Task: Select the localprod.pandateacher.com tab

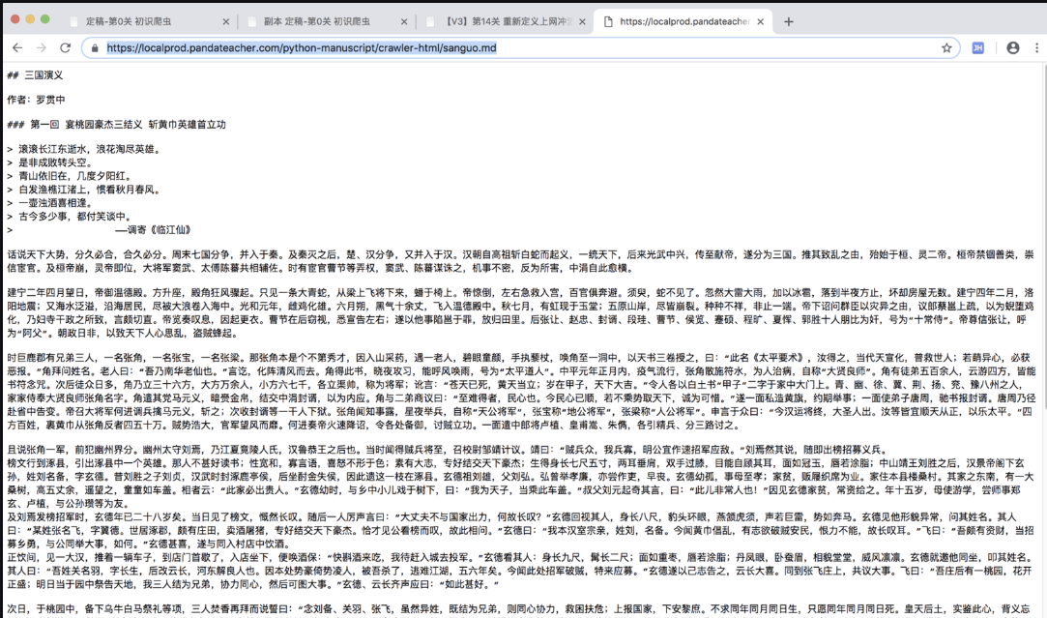Action: point(683,21)
